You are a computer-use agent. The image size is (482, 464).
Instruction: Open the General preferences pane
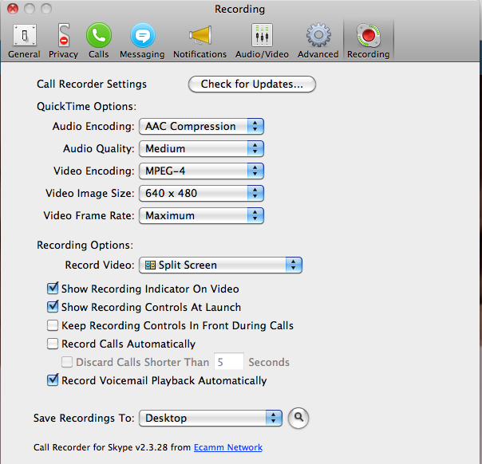24,41
